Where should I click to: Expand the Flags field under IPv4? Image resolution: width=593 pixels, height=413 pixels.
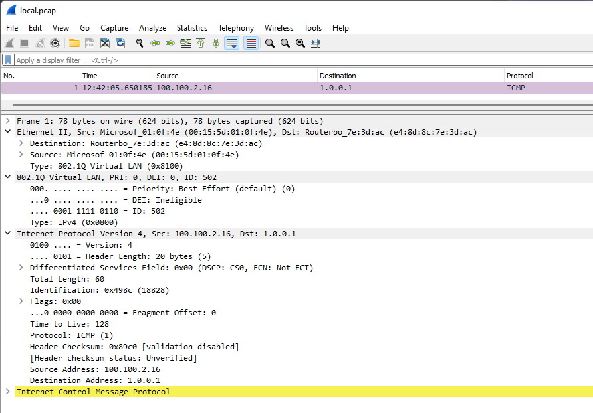(20, 301)
